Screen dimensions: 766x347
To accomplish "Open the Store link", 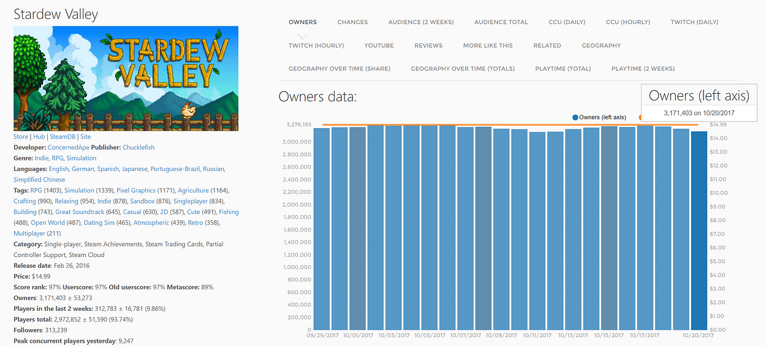I will [21, 137].
